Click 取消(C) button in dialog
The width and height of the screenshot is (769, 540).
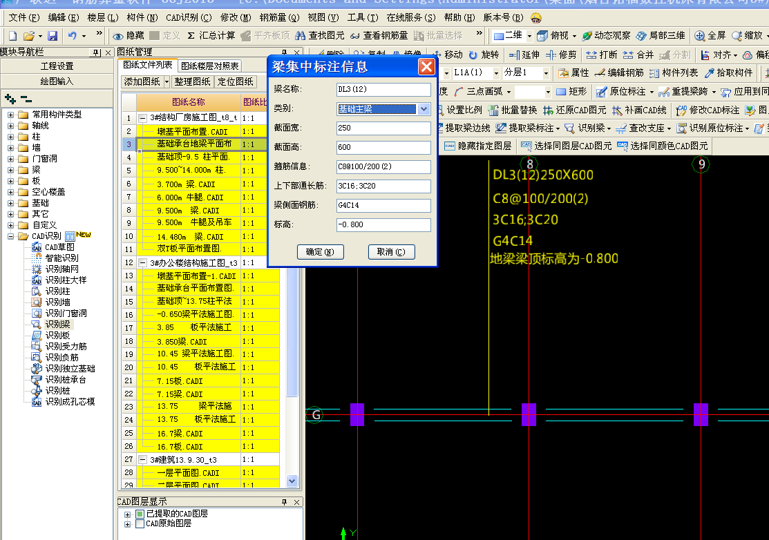tap(391, 252)
